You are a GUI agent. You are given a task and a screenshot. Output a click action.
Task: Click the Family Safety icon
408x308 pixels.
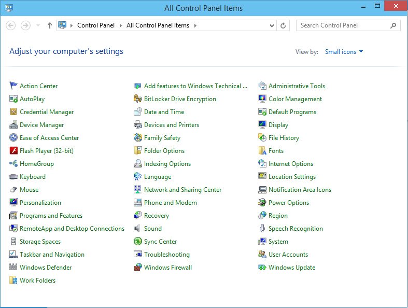[138, 137]
